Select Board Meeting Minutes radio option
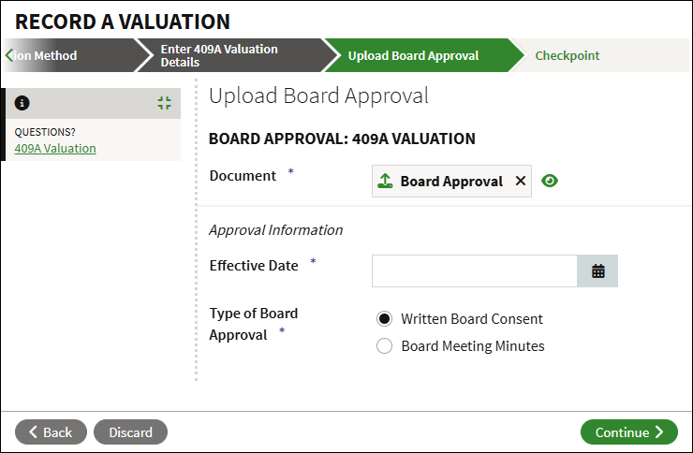Viewport: 693px width, 453px height. (x=384, y=345)
